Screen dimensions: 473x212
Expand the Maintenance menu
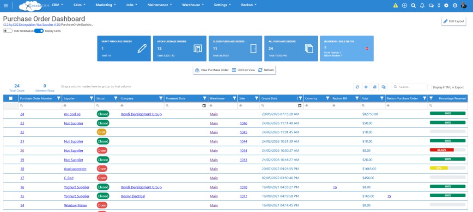point(159,5)
